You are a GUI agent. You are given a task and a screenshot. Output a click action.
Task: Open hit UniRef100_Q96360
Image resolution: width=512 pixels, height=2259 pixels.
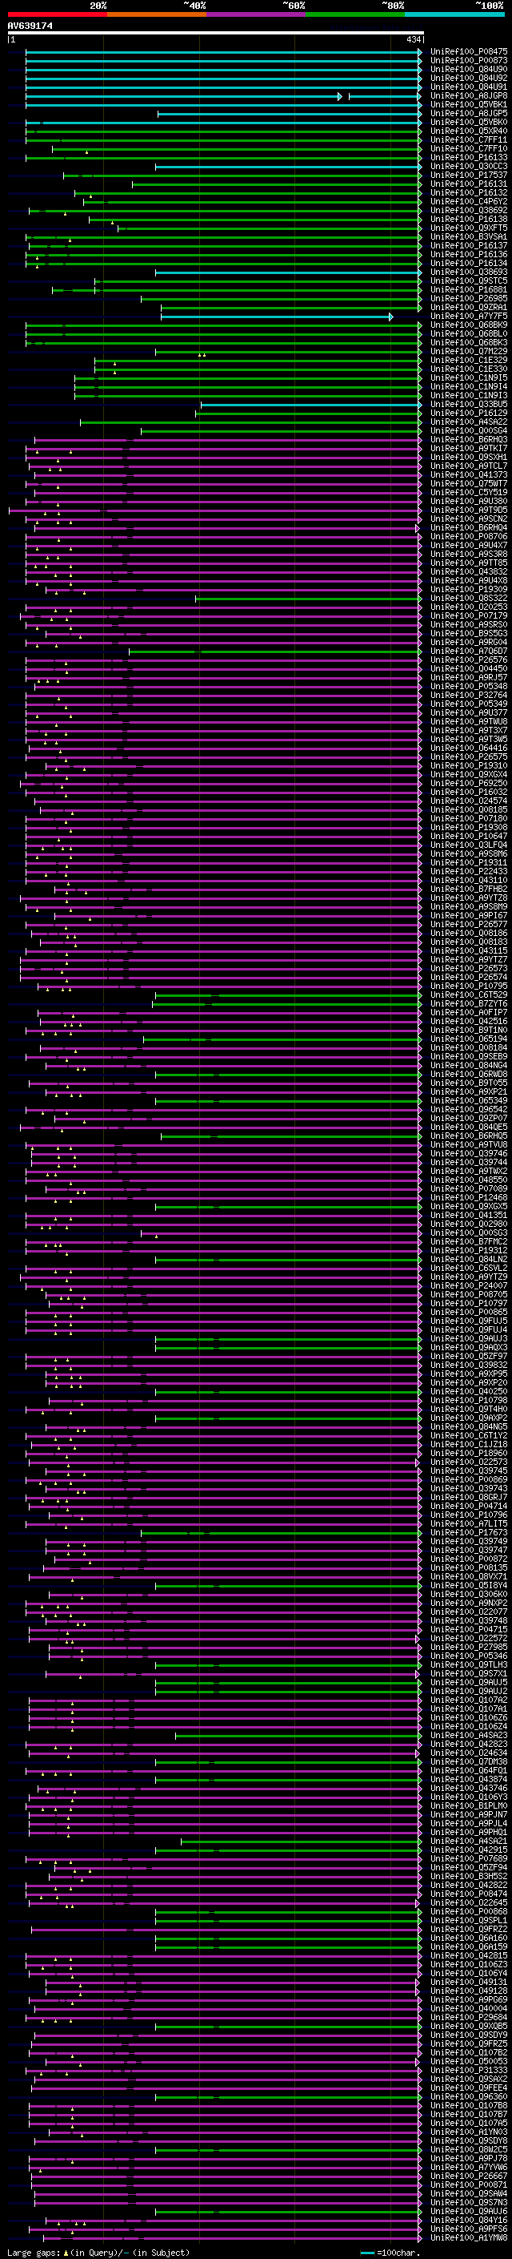468,2096
